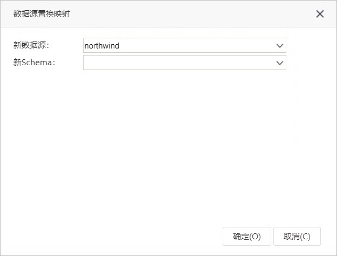This screenshot has height=256, width=337.
Task: Click the 数据源置换映射 title text
Action: click(x=42, y=14)
